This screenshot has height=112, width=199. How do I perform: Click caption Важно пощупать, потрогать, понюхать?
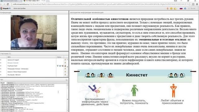tap(134, 102)
